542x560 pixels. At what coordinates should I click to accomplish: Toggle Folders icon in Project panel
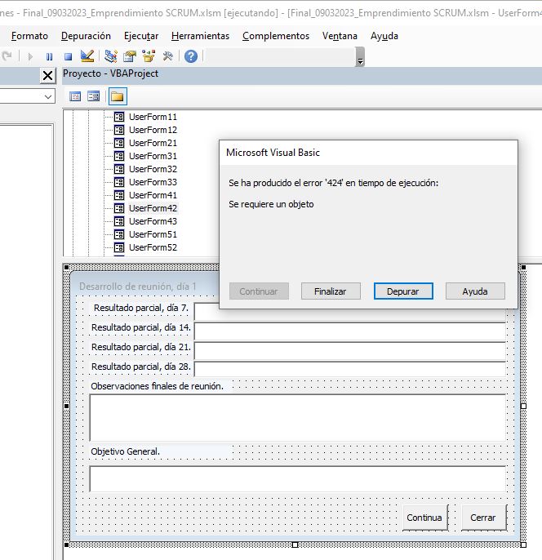tap(118, 96)
